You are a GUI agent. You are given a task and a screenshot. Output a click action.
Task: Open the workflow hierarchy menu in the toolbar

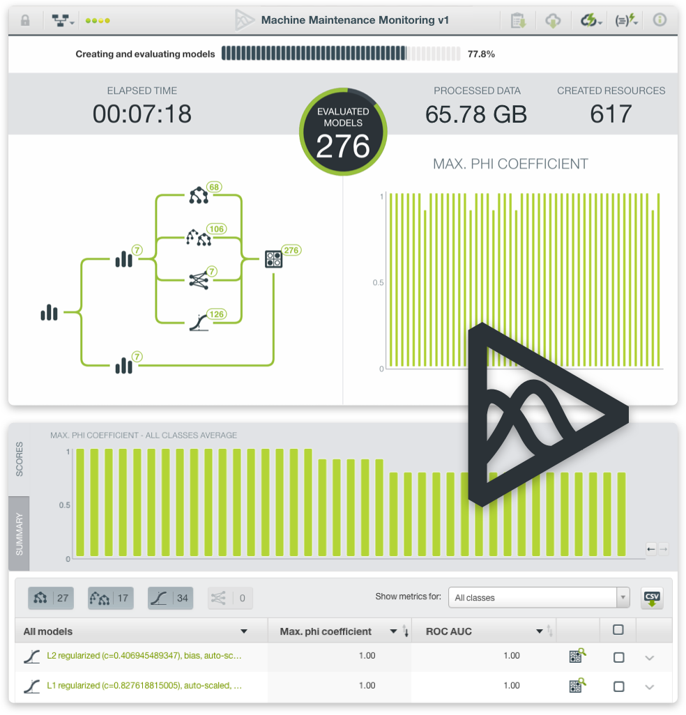pyautogui.click(x=63, y=20)
